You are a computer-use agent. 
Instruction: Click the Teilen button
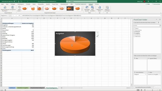coord(148,4)
